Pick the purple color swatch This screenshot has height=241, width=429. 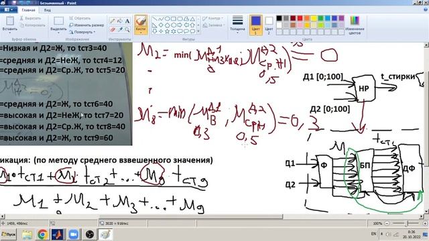coord(341,18)
